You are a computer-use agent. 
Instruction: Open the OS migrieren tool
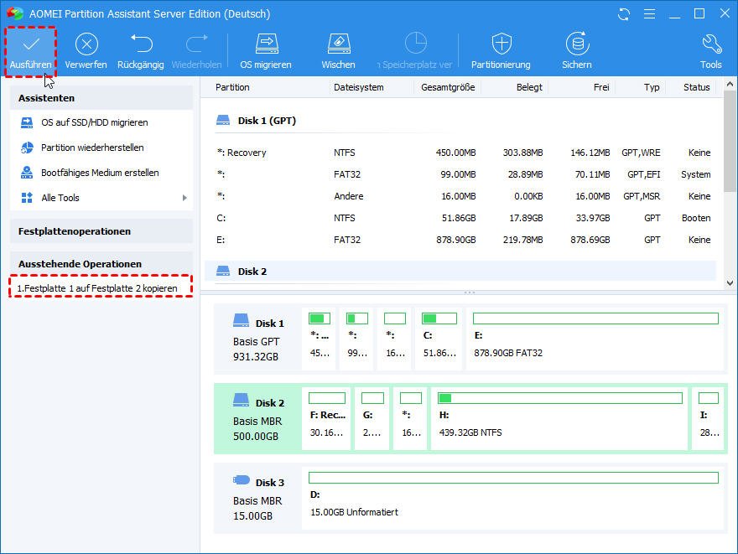click(x=266, y=44)
